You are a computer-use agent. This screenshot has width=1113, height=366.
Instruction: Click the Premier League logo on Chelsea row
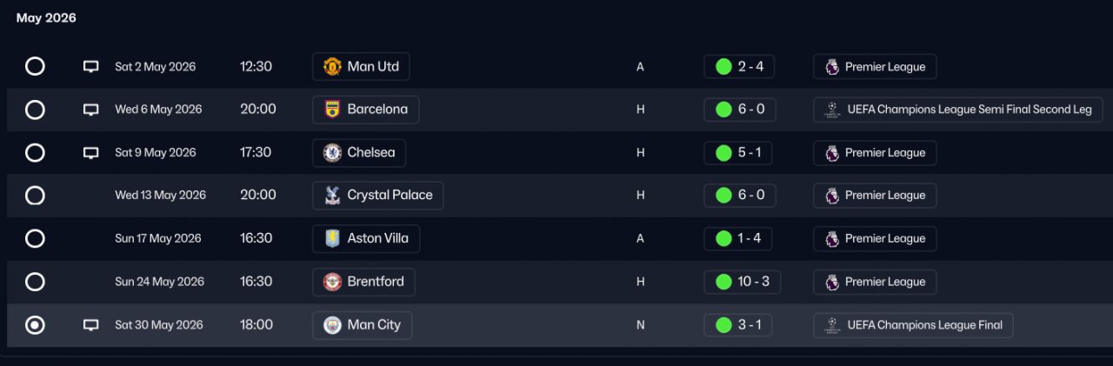point(832,153)
